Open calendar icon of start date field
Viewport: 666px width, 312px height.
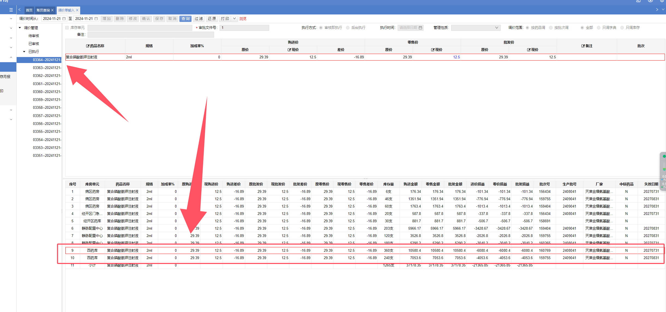pos(64,19)
